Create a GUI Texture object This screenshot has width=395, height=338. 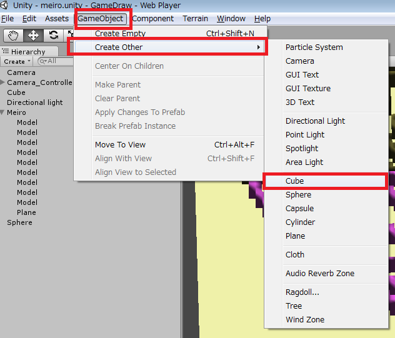326,89
